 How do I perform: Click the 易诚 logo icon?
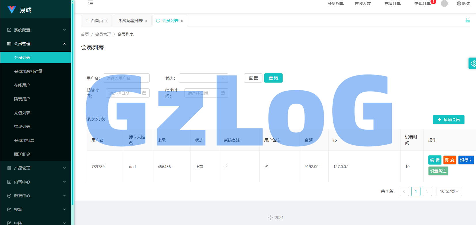12,9
